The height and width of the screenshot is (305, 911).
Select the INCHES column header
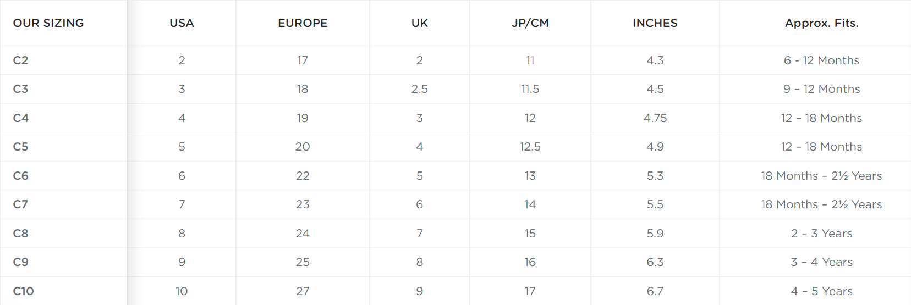pyautogui.click(x=655, y=23)
